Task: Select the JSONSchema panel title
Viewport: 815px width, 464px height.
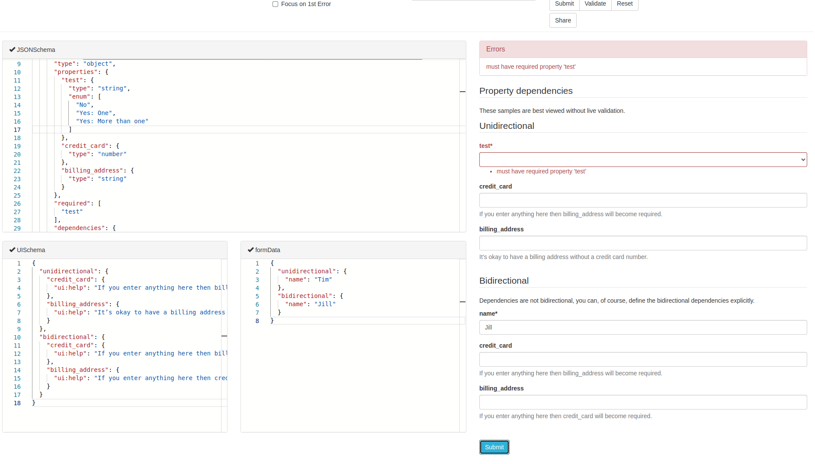Action: click(x=36, y=49)
